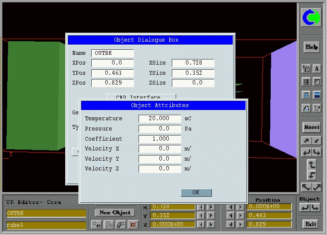
Task: Click the up-turn rotate arrow icon
Action: (311, 164)
